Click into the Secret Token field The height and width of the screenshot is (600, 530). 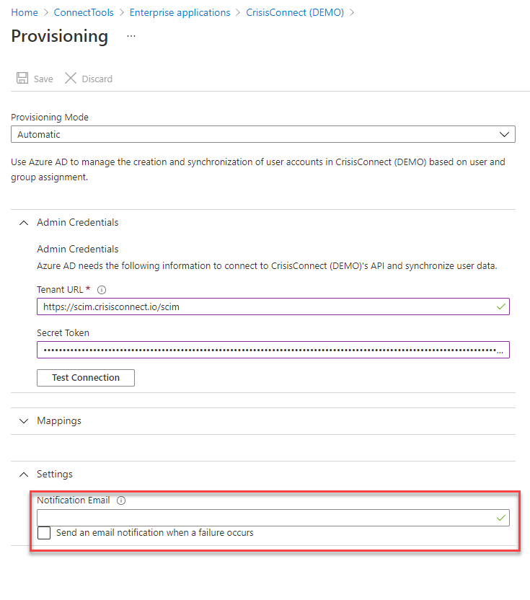[x=273, y=350]
